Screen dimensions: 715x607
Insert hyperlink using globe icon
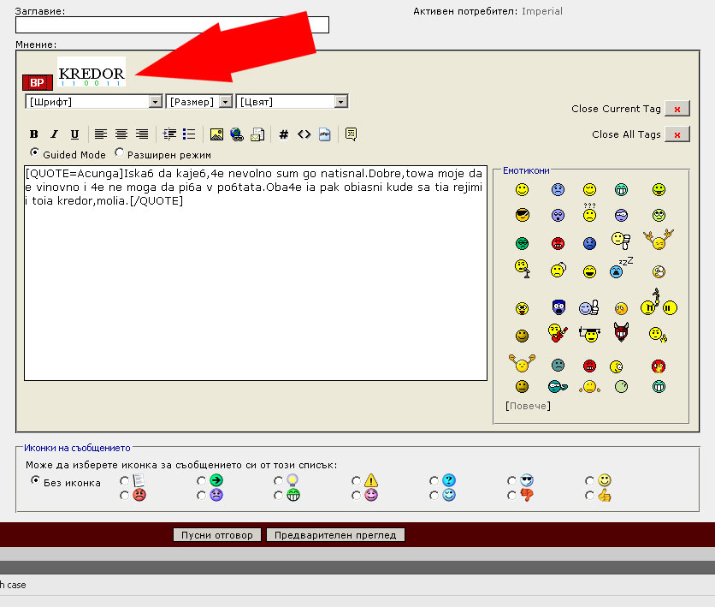236,134
